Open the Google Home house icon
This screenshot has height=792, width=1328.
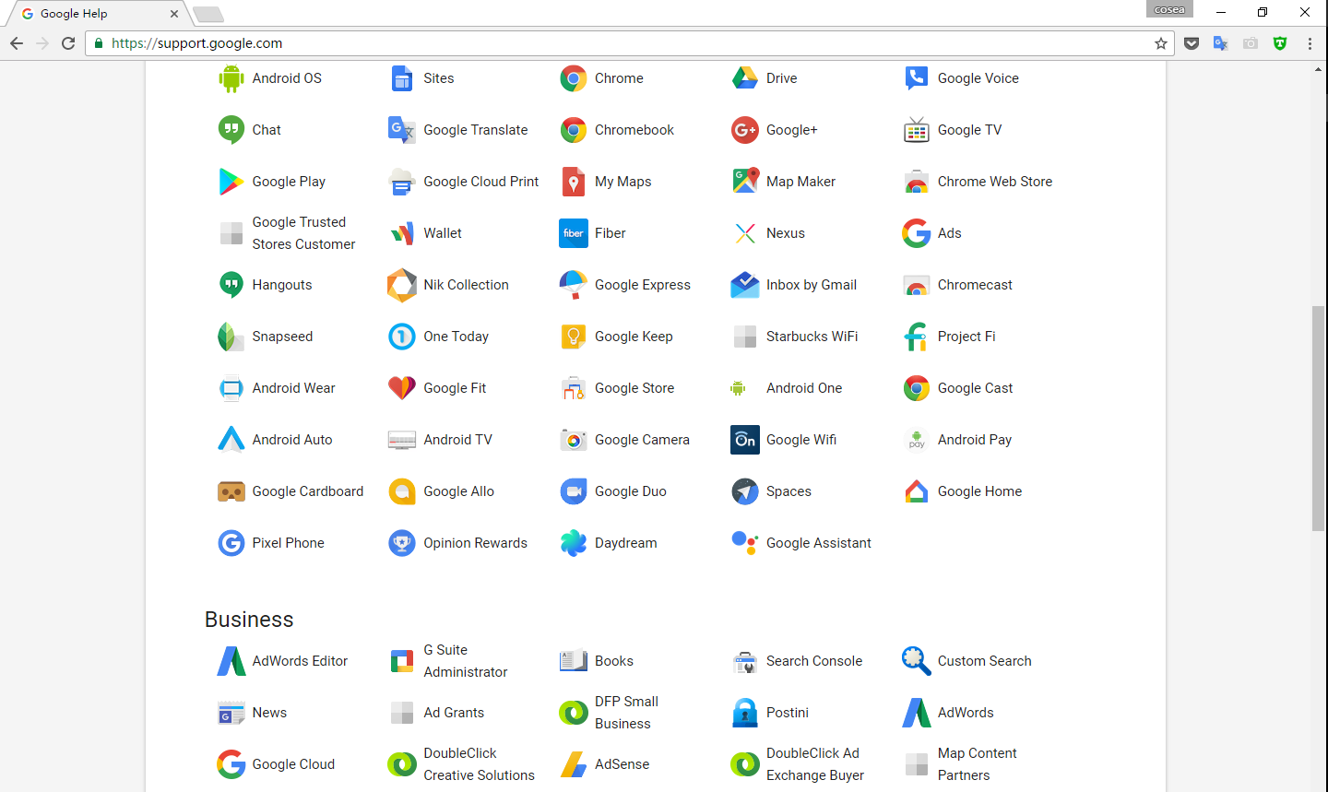point(917,491)
